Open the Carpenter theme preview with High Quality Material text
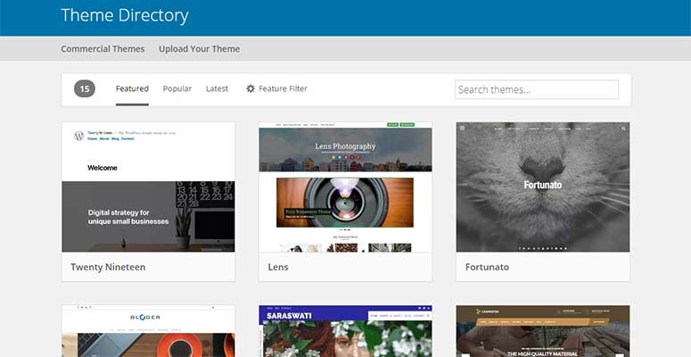This screenshot has width=691, height=357. (543, 331)
